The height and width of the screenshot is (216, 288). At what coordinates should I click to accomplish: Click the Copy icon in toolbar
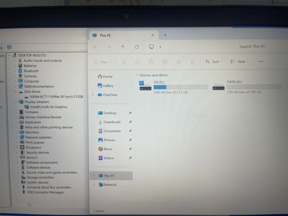pyautogui.click(x=137, y=62)
